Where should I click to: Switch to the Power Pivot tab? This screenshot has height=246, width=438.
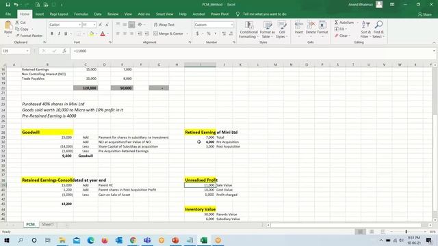coord(220,14)
